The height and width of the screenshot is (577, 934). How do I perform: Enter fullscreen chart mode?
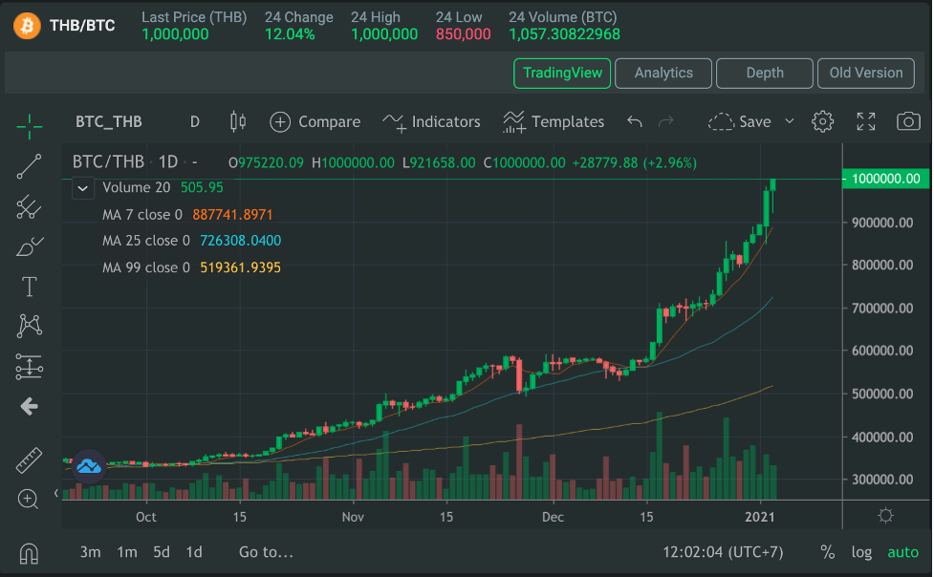click(866, 121)
